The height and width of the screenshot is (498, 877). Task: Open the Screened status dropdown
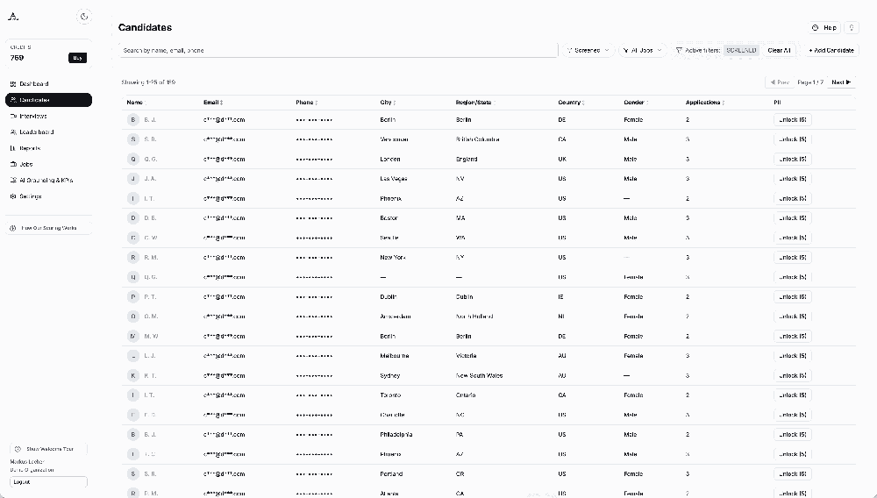tap(588, 50)
